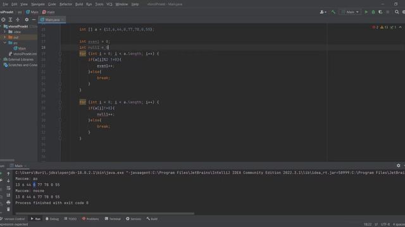Open the Debug tool window button
This screenshot has width=405, height=227.
click(x=52, y=219)
